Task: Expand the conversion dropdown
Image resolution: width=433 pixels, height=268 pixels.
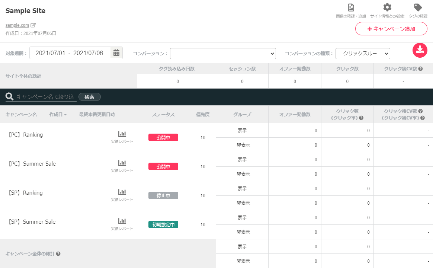Action: [x=223, y=54]
